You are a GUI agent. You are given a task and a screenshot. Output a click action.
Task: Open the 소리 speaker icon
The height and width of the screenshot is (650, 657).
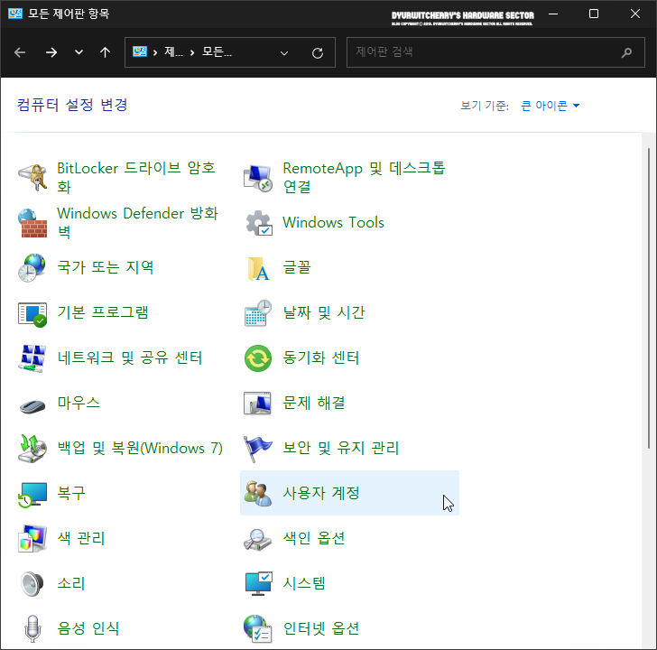[x=32, y=584]
